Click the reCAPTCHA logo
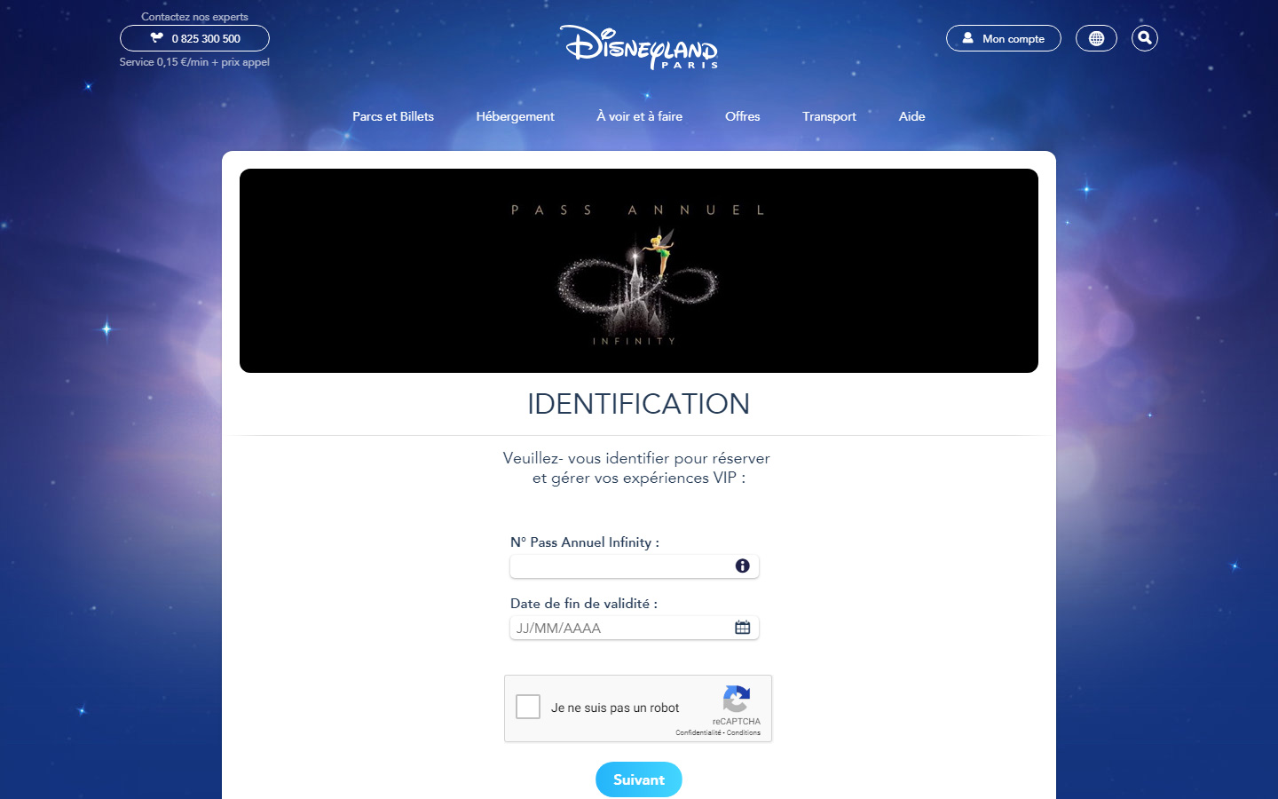 coord(737,699)
